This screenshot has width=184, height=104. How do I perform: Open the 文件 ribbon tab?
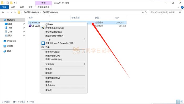point(4,7)
